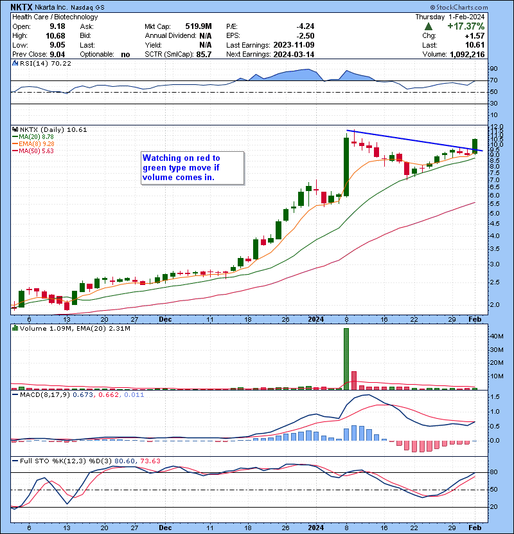Click the 1.5 label on the MACD axis
The height and width of the screenshot is (534, 514).
pyautogui.click(x=495, y=397)
